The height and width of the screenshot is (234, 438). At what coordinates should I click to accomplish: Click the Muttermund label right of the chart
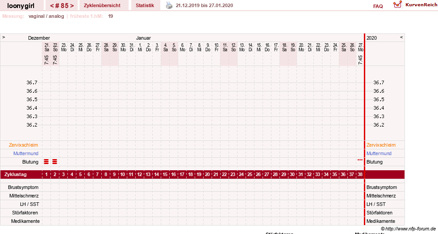click(379, 153)
